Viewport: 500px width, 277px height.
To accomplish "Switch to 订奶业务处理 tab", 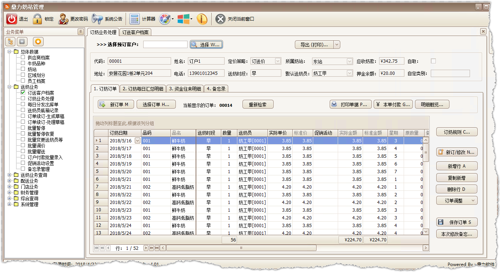I will point(103,32).
